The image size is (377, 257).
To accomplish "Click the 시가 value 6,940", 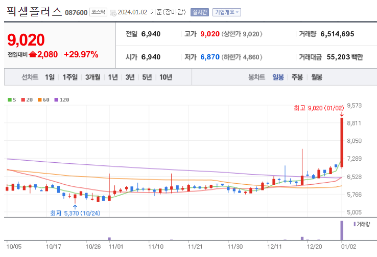I will click(x=151, y=57).
